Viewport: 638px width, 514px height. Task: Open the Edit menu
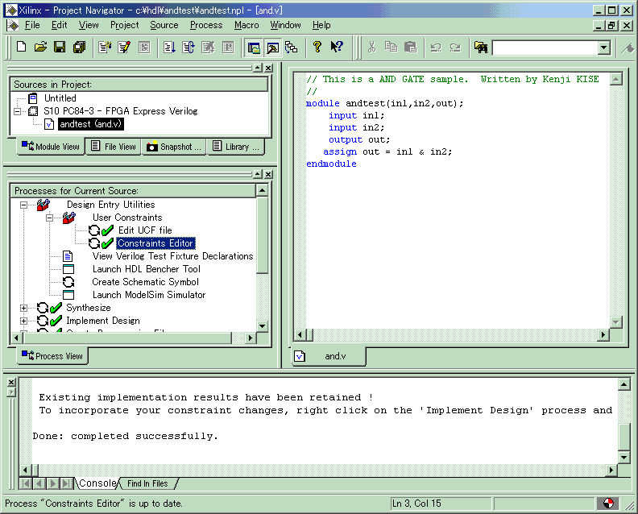[59, 25]
